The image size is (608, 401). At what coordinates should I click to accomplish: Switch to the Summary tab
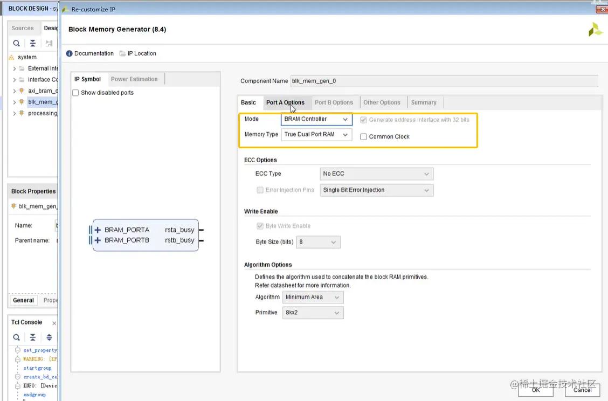424,102
